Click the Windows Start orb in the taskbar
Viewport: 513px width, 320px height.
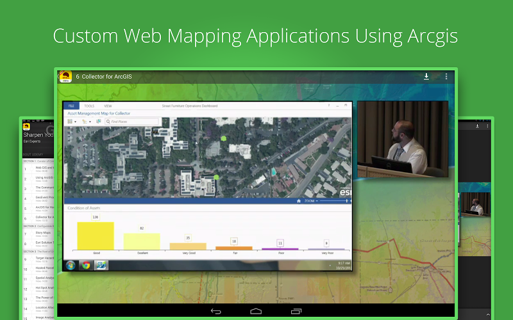click(x=70, y=265)
